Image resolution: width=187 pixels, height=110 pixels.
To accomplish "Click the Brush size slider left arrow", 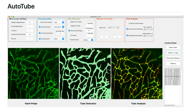I will [109, 27].
